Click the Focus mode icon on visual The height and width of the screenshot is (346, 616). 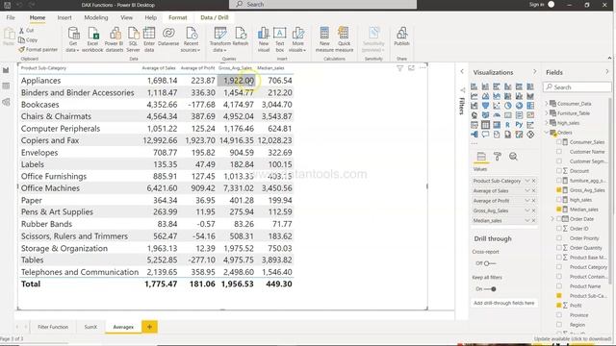point(411,68)
